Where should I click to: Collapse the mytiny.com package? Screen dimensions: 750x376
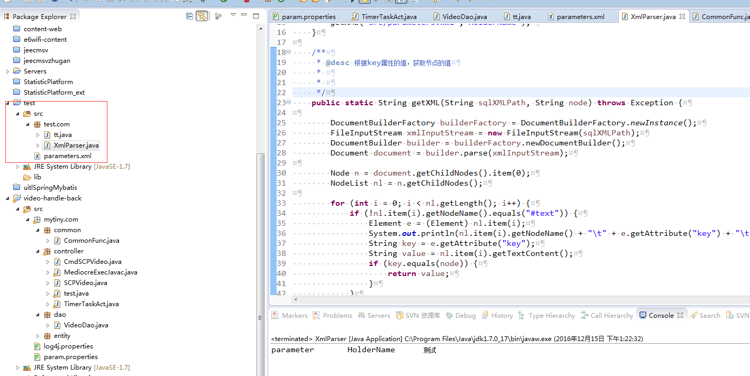point(28,219)
